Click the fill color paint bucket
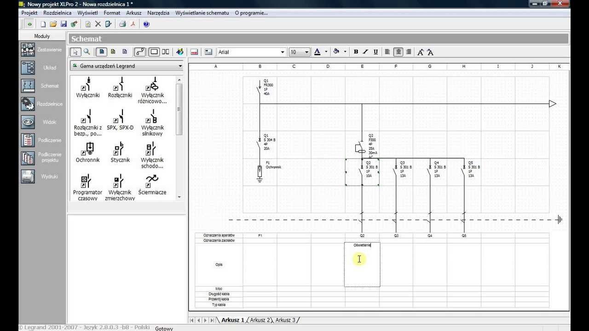 [x=336, y=52]
